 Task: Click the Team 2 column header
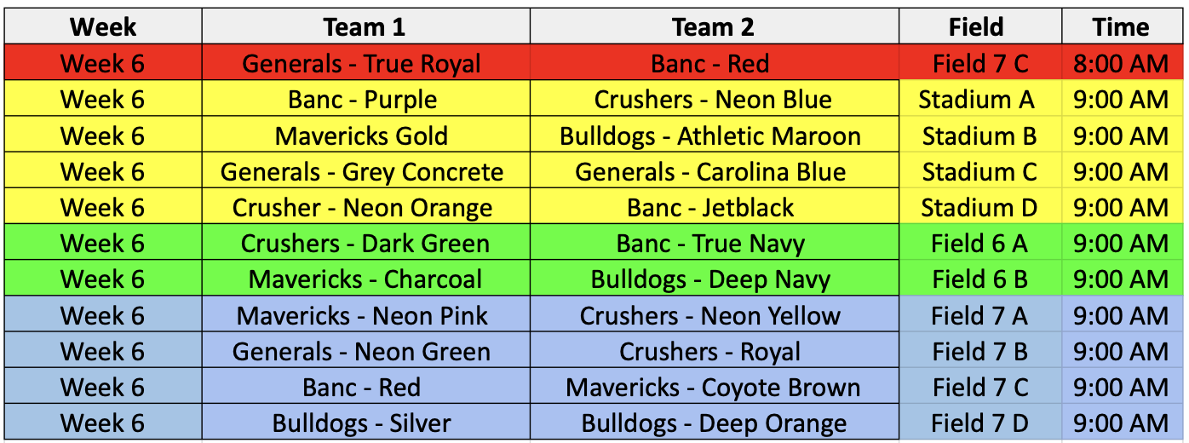713,26
